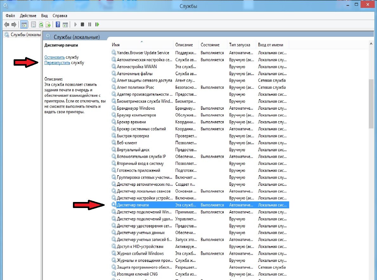The width and height of the screenshot is (377, 280).
Task: Select Диспетчер удостоверения сет... service
Action: point(200,226)
